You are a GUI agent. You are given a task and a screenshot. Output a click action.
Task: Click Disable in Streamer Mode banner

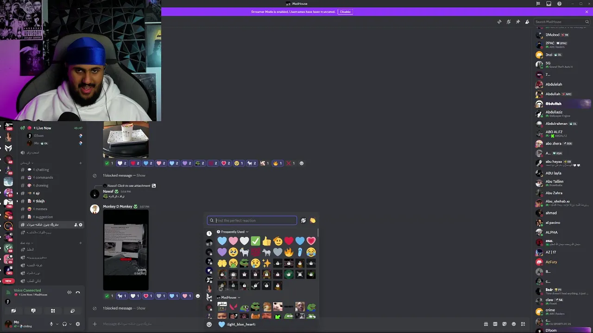(345, 12)
